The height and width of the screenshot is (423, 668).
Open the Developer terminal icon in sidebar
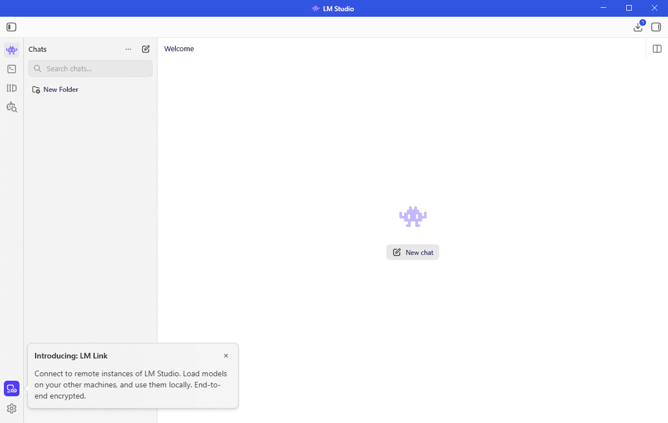click(x=12, y=69)
